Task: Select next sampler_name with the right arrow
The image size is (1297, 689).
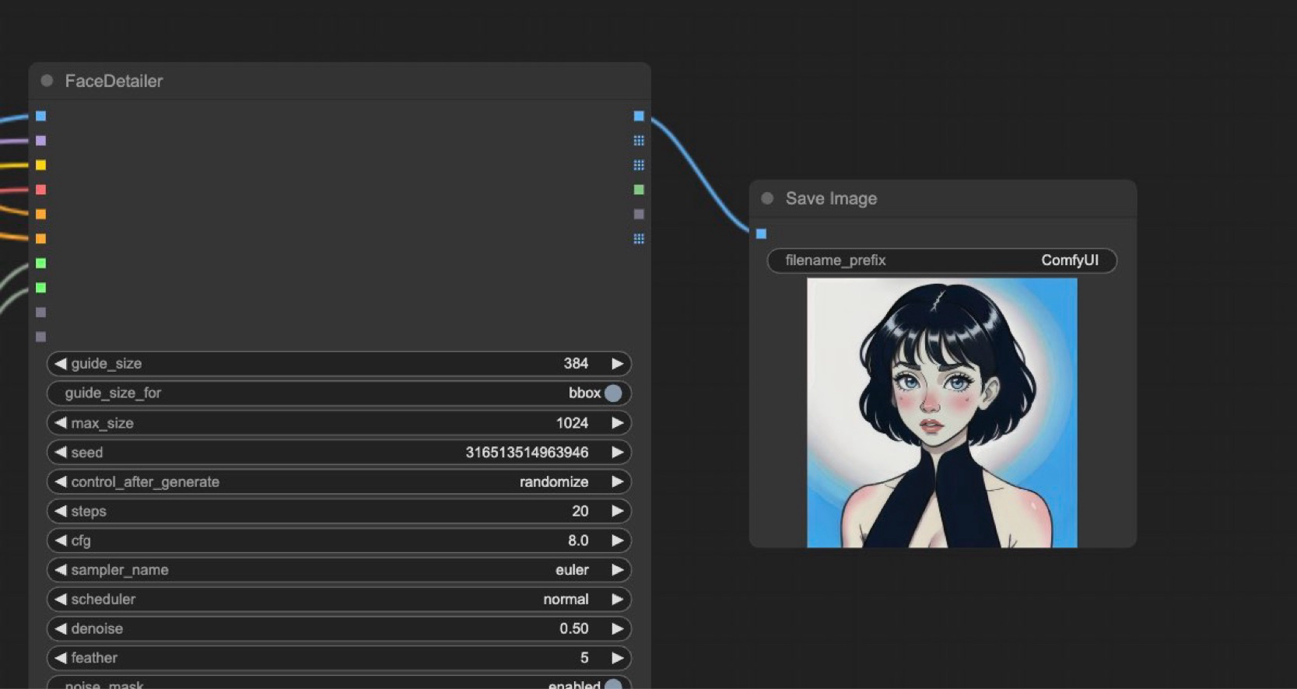Action: click(x=617, y=570)
